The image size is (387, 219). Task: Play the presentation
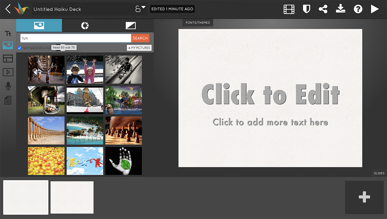tap(375, 9)
